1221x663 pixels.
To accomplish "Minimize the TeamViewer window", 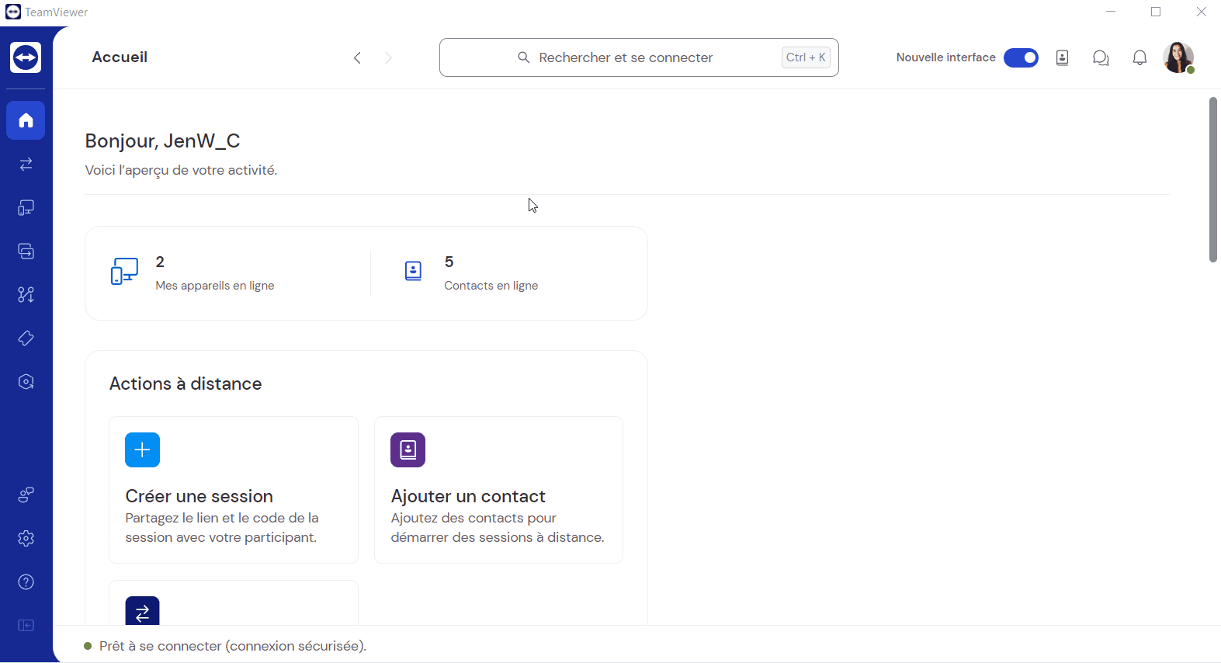I will [1111, 12].
